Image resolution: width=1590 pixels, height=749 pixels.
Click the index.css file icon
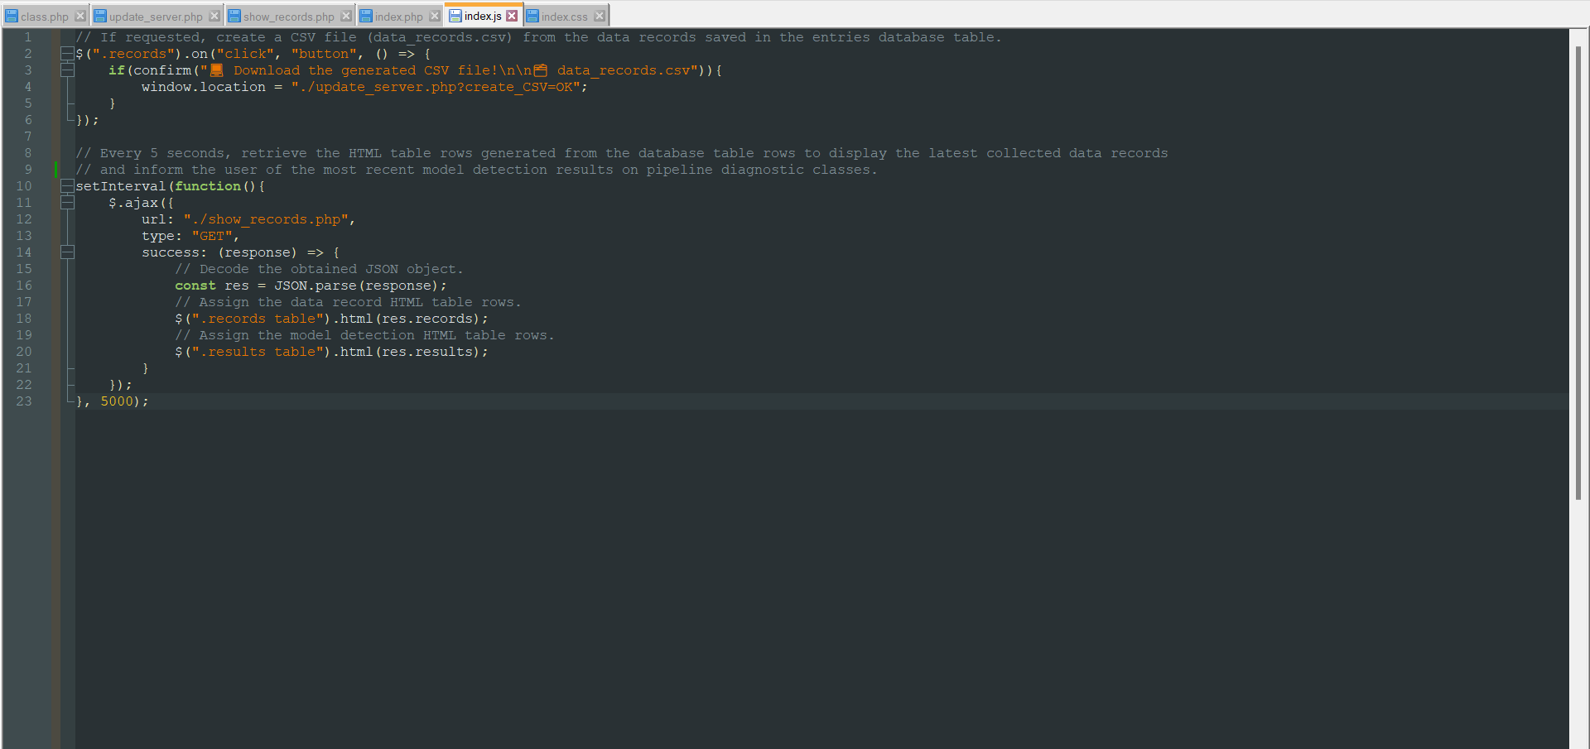click(531, 15)
